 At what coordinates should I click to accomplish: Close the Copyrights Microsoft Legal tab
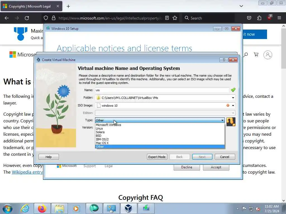pos(58,6)
